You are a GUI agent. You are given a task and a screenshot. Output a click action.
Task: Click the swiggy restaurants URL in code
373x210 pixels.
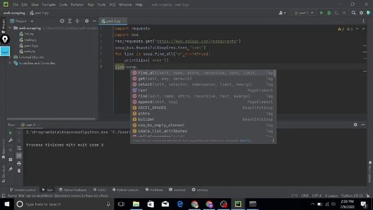pos(196,41)
